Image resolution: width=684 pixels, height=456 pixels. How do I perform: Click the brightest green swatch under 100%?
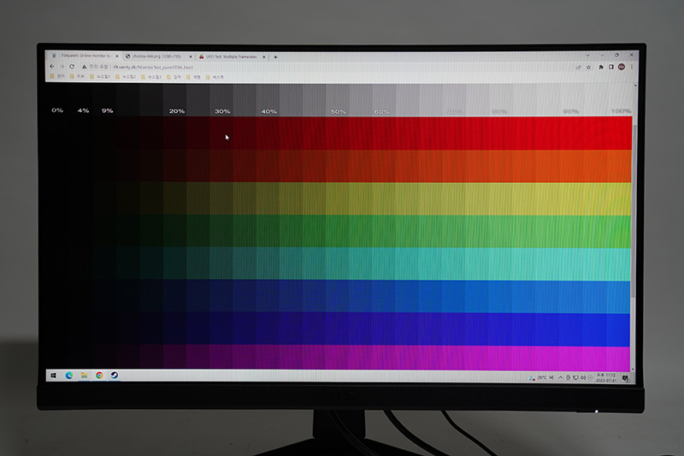click(x=618, y=231)
